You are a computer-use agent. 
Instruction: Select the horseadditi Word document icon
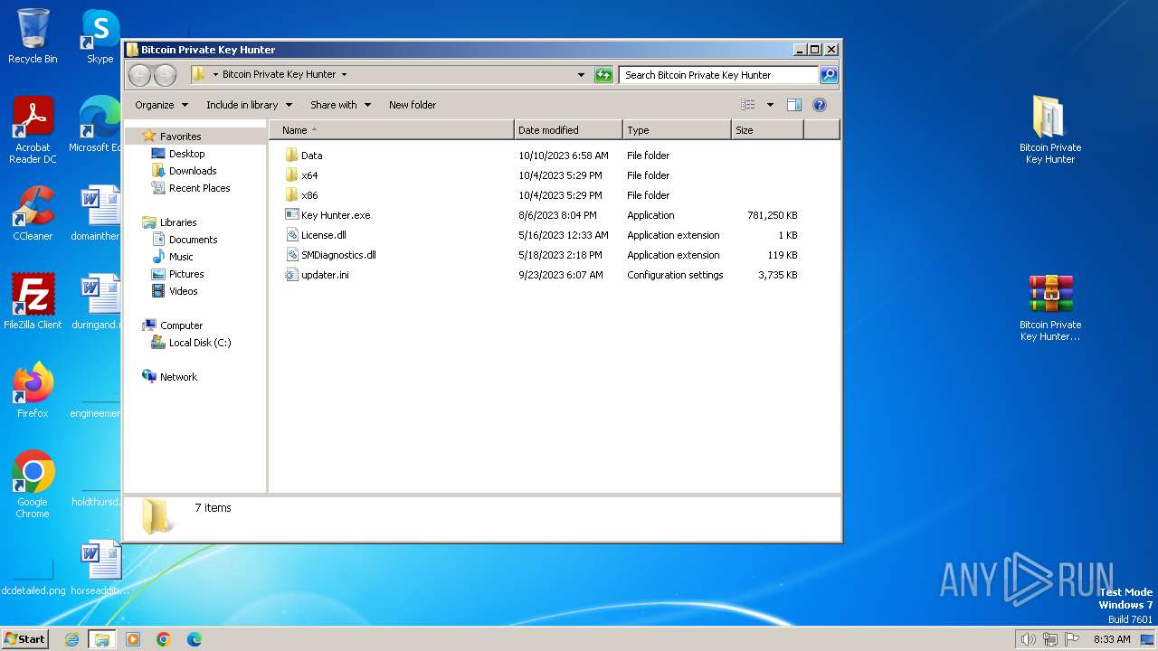tap(100, 567)
